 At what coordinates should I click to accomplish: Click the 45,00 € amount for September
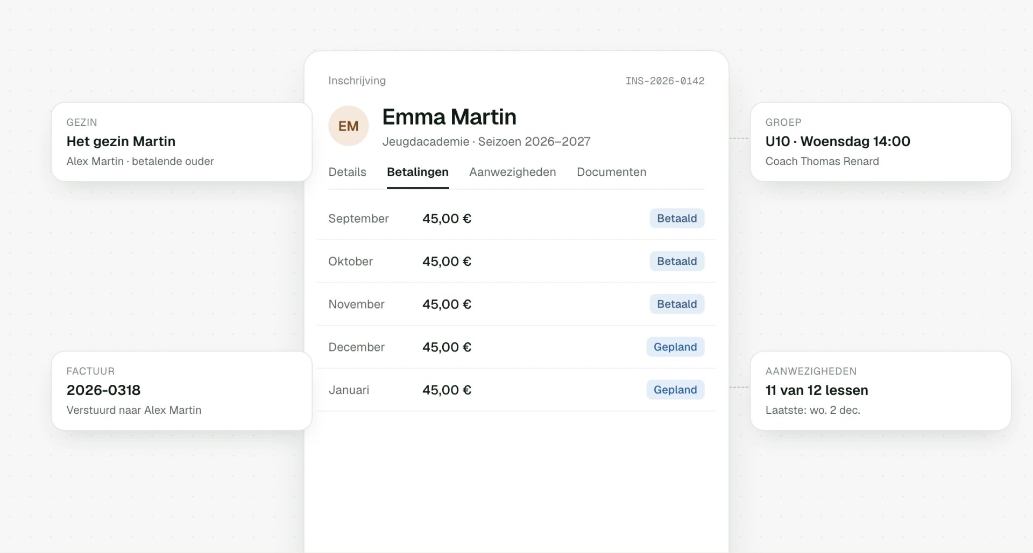[x=447, y=219]
